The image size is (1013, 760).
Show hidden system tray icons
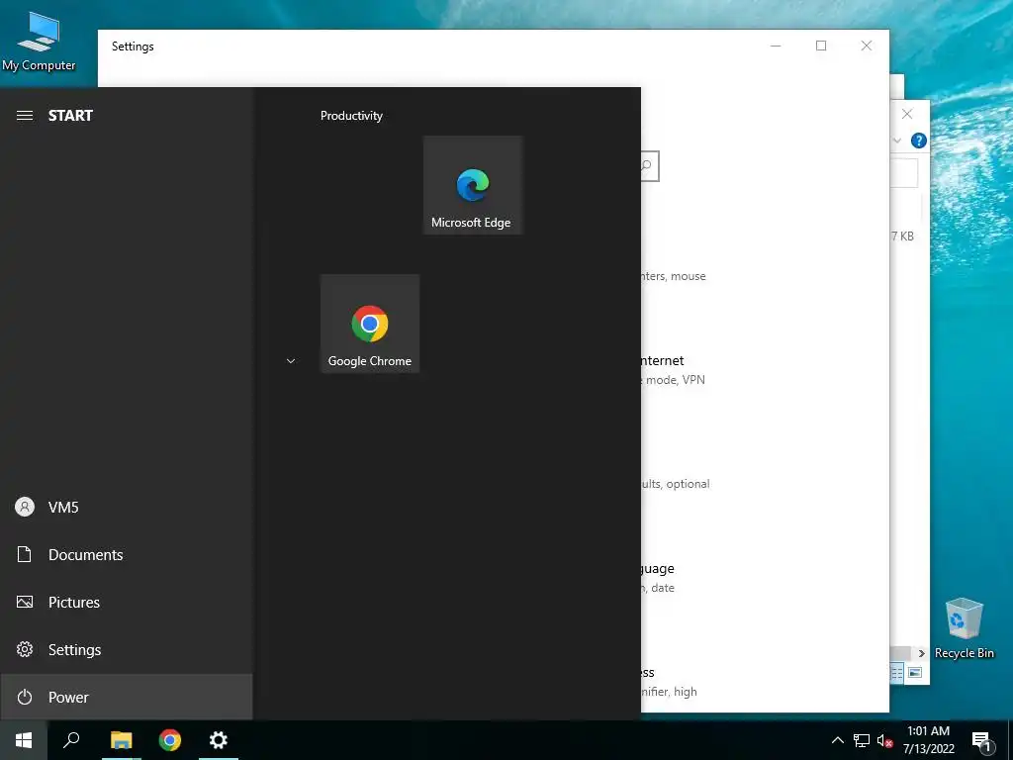tap(837, 740)
